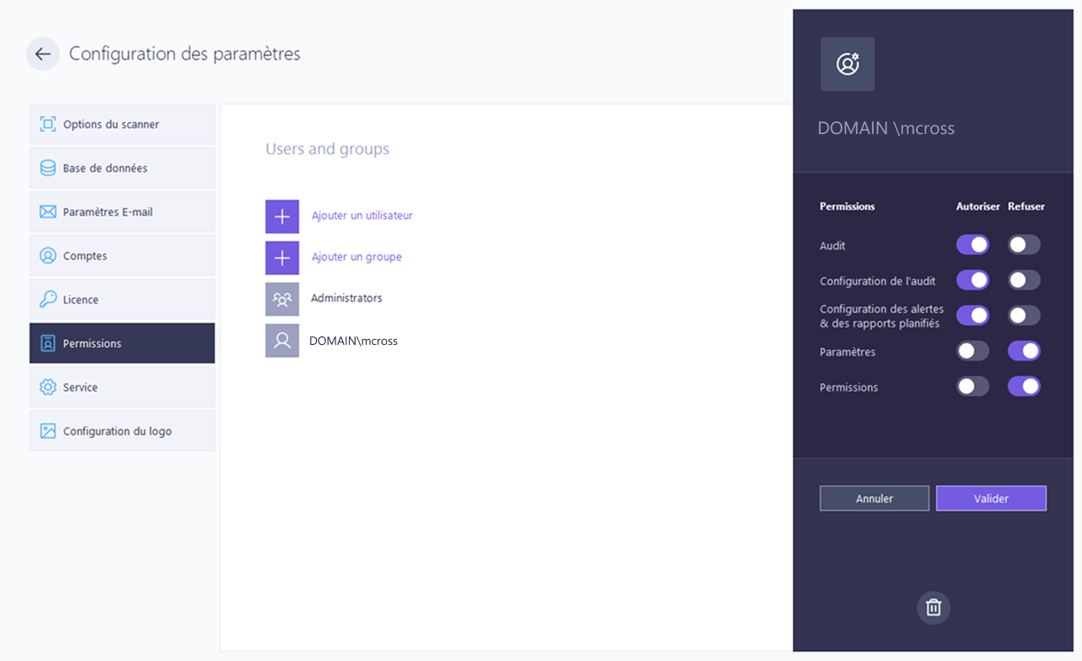
Task: Open Options du scanner section
Action: point(122,124)
